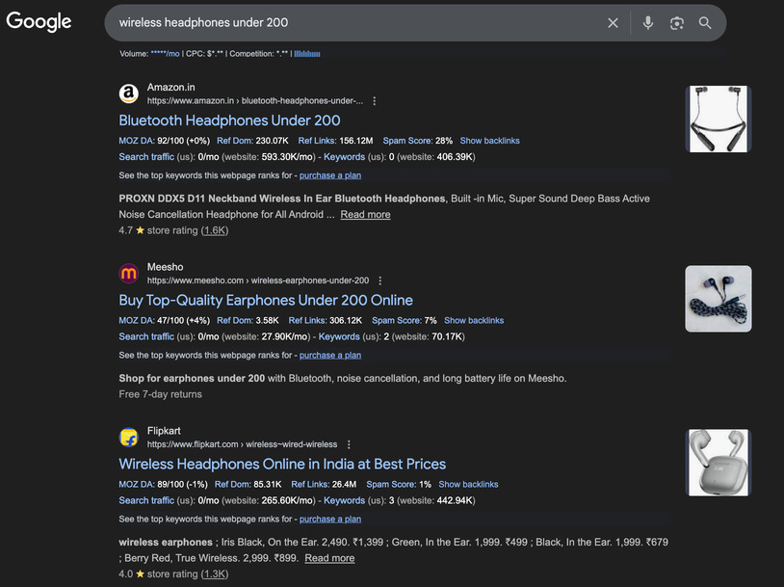This screenshot has height=587, width=784.
Task: Click 'Spam Score' label on Amazon result
Action: [407, 141]
